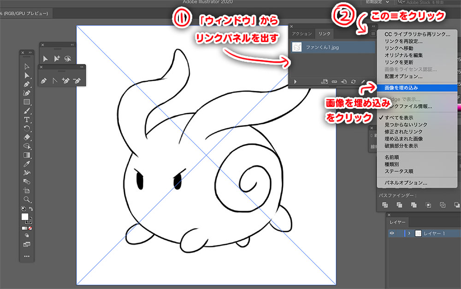
Task: Select the Artboard tool
Action: point(27,190)
